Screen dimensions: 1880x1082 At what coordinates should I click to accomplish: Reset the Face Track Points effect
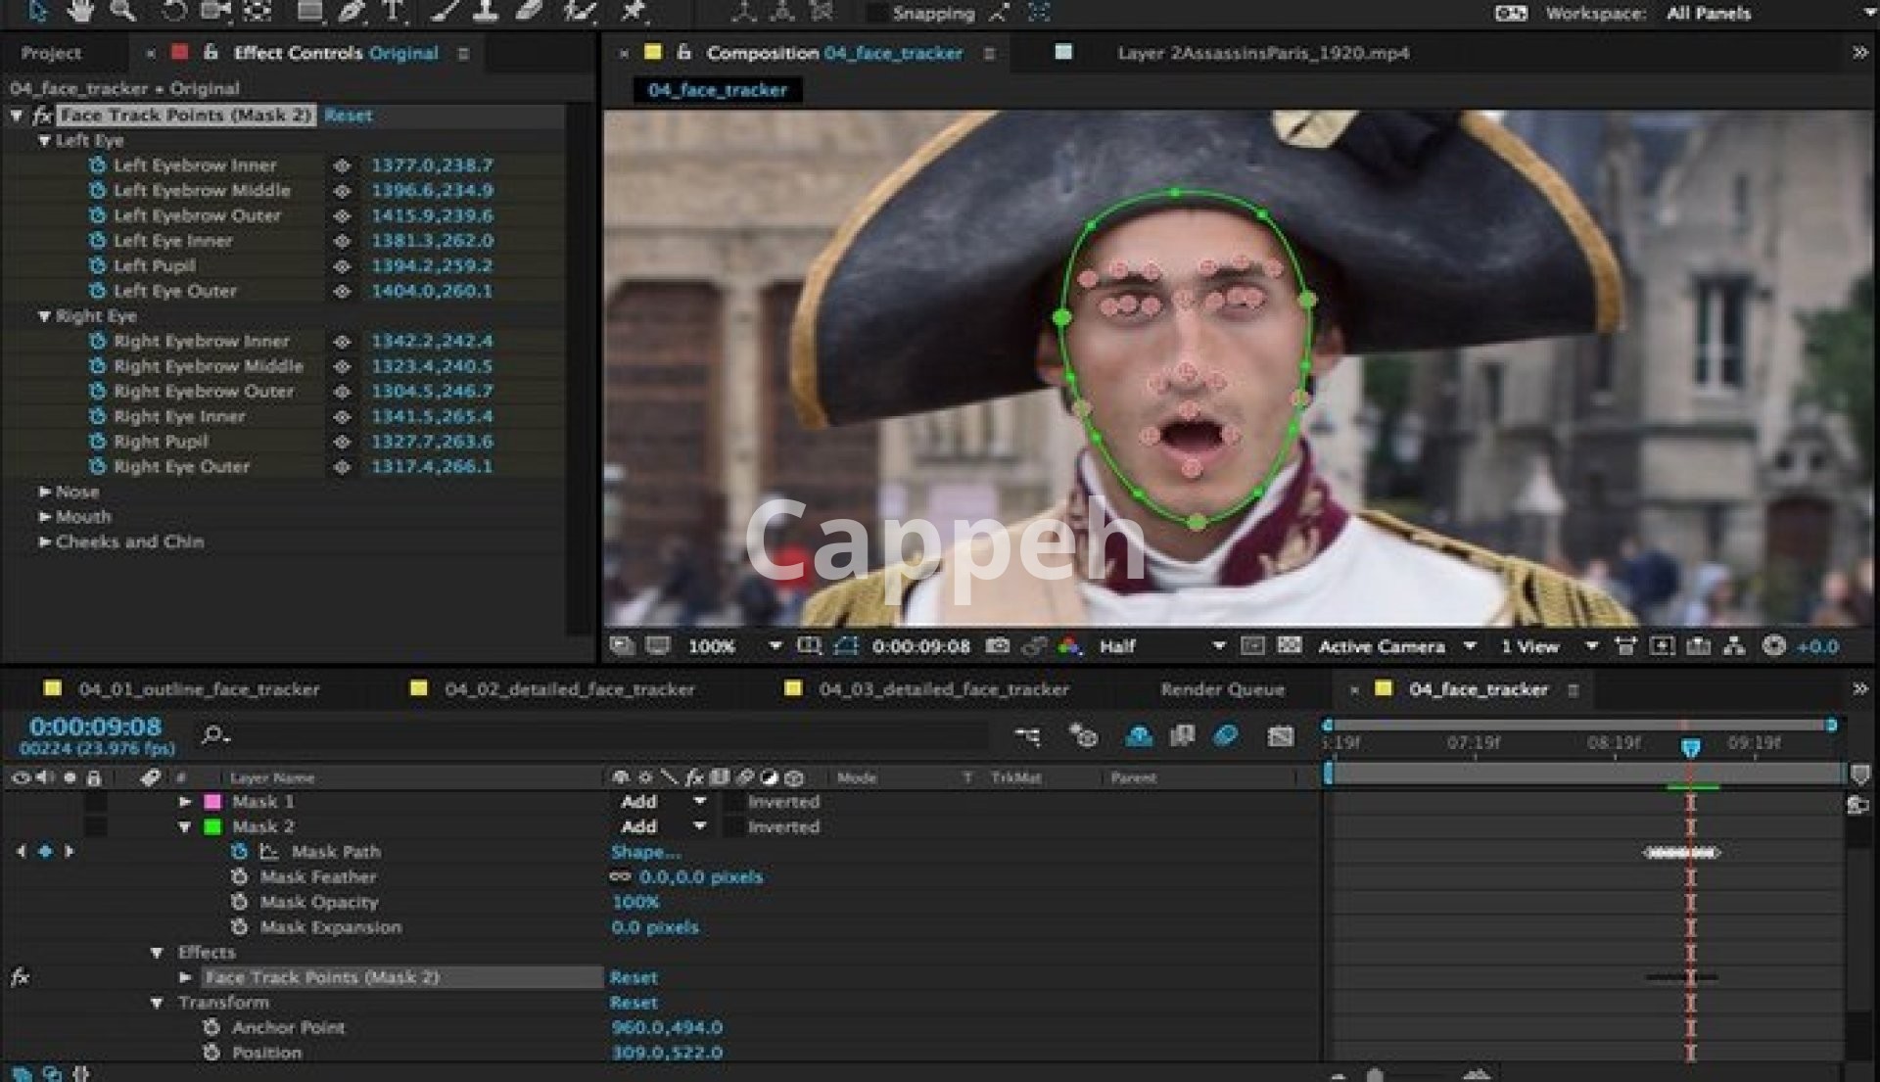click(x=348, y=116)
